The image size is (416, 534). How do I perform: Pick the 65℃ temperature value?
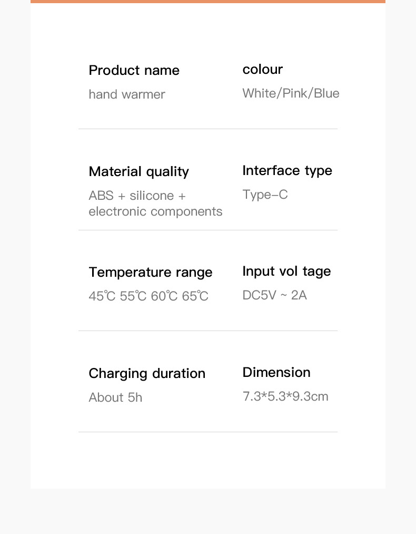(x=195, y=297)
